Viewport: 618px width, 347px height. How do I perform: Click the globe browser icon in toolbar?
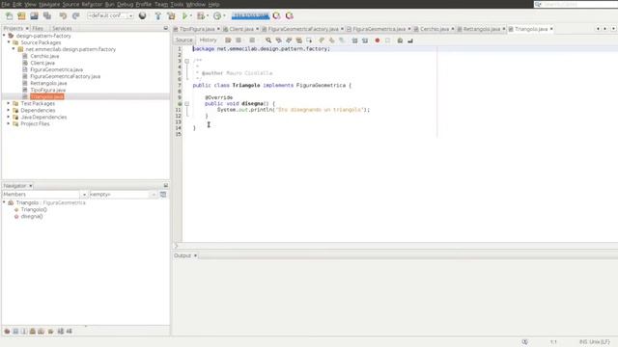142,15
